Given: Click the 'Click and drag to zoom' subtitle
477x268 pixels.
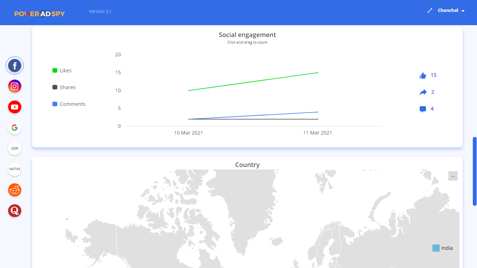Looking at the screenshot, I should [x=247, y=43].
